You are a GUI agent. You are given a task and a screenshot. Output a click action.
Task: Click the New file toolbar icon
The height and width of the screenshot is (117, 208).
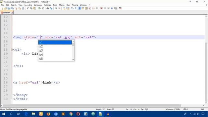pyautogui.click(x=2, y=8)
